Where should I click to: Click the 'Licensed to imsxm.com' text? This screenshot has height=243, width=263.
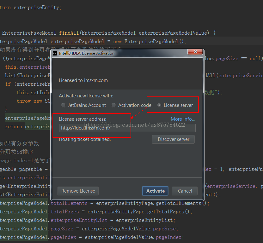click(83, 80)
